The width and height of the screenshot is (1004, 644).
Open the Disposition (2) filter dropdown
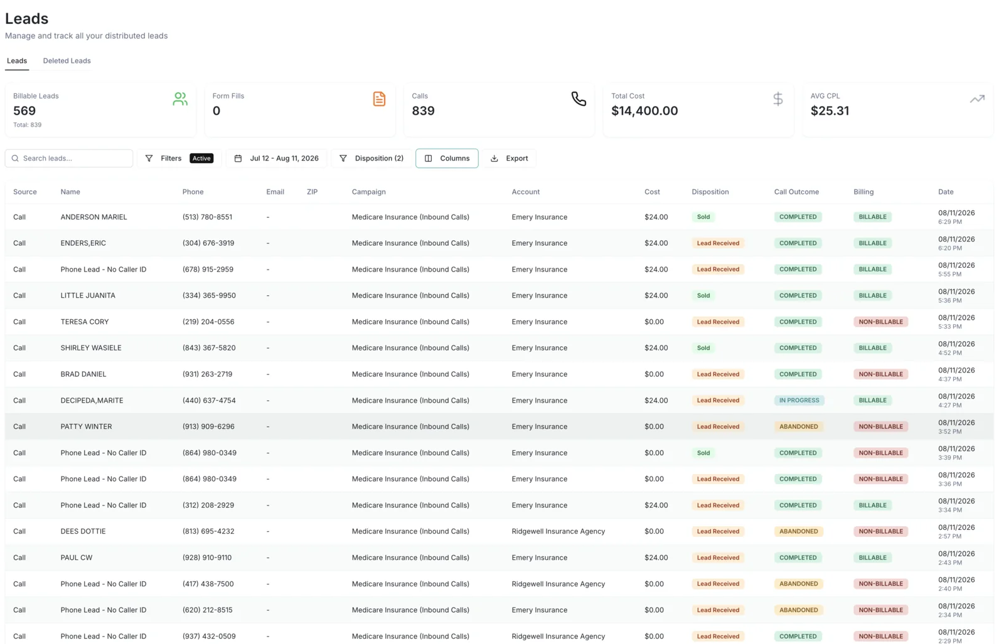click(371, 159)
